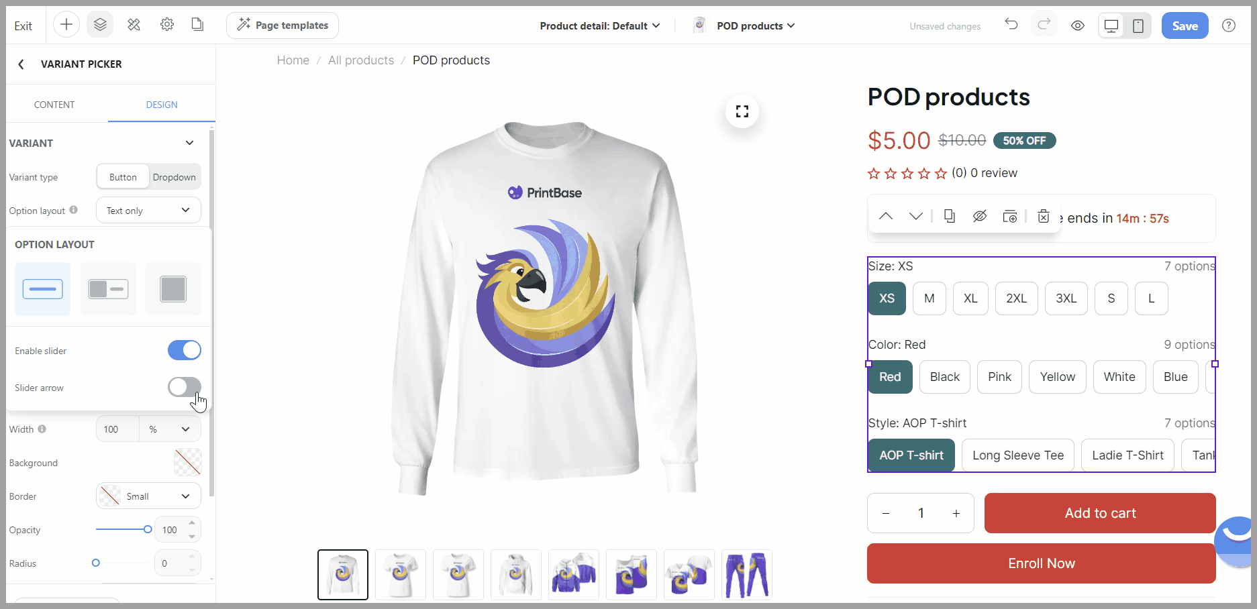The image size is (1257, 609).
Task: Duplicate the block via copy icon
Action: coord(950,216)
